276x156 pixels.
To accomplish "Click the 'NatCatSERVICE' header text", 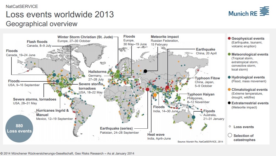I will tap(22, 6).
